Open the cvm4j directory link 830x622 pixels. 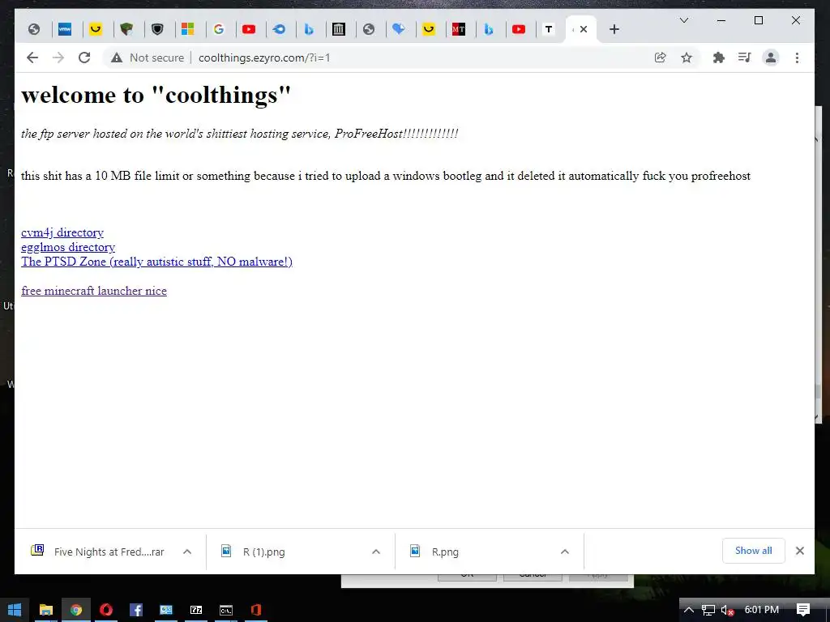pos(62,232)
